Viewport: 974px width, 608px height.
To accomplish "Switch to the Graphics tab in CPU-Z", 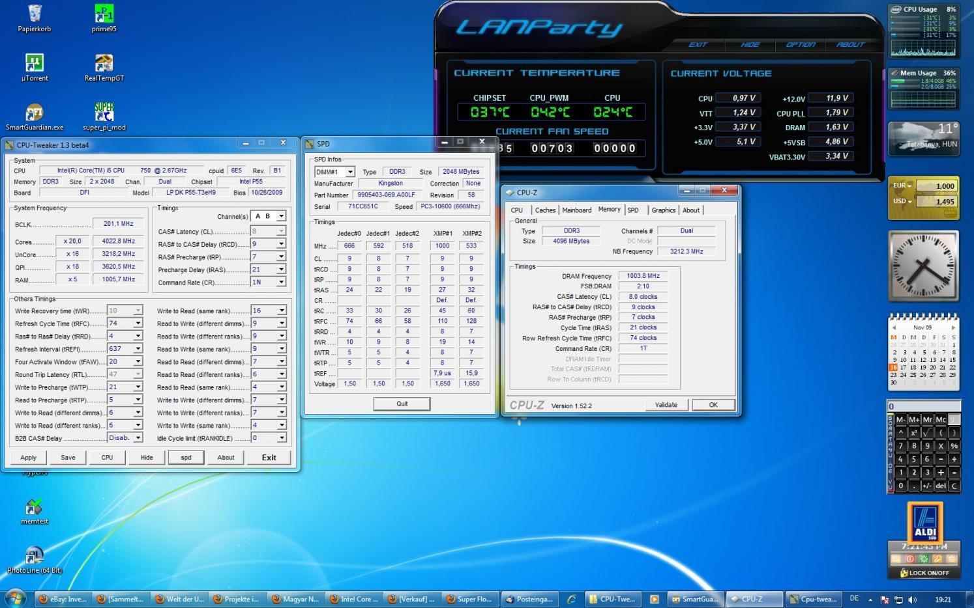I will point(664,210).
